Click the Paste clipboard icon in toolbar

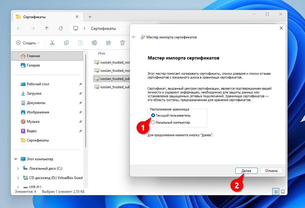(x=80, y=43)
